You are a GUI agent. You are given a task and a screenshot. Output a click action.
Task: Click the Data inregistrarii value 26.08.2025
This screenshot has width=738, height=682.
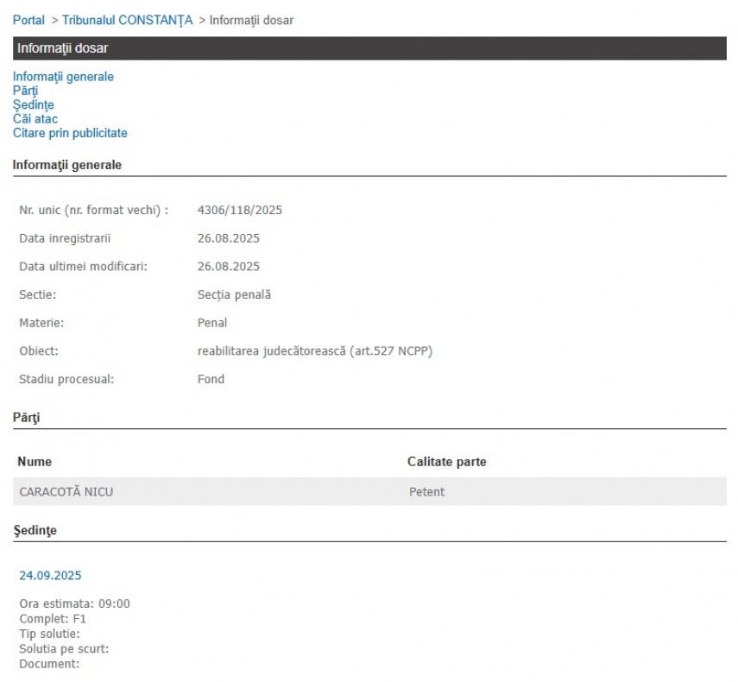click(x=228, y=238)
